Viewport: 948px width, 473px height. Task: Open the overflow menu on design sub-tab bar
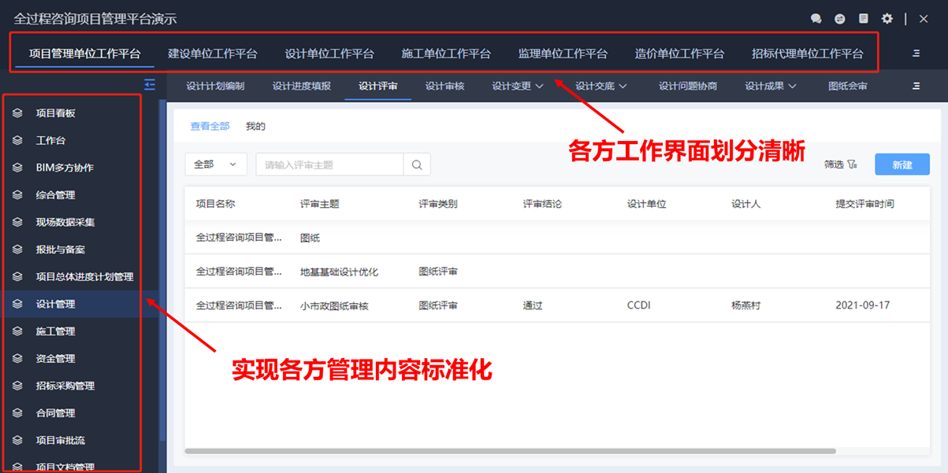(916, 86)
